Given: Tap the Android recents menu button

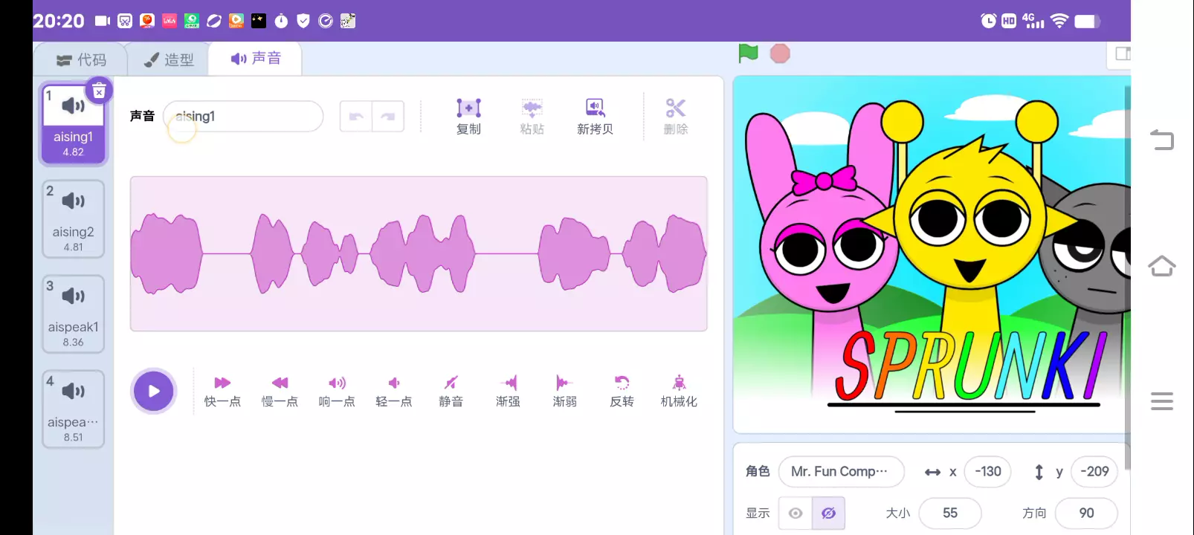Looking at the screenshot, I should pyautogui.click(x=1161, y=401).
